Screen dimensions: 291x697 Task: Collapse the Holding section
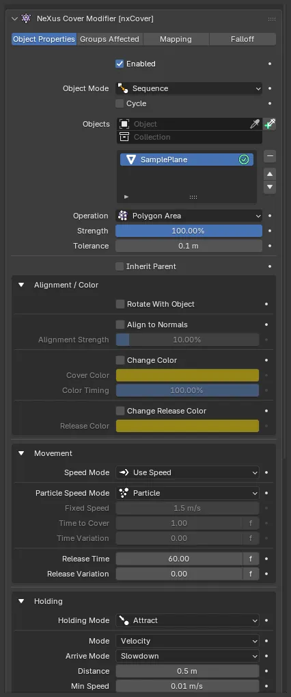21,601
